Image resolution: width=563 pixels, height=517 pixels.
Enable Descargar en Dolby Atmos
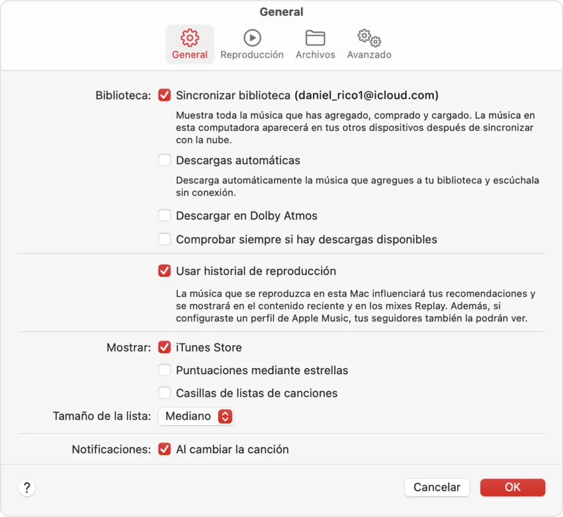pos(164,216)
